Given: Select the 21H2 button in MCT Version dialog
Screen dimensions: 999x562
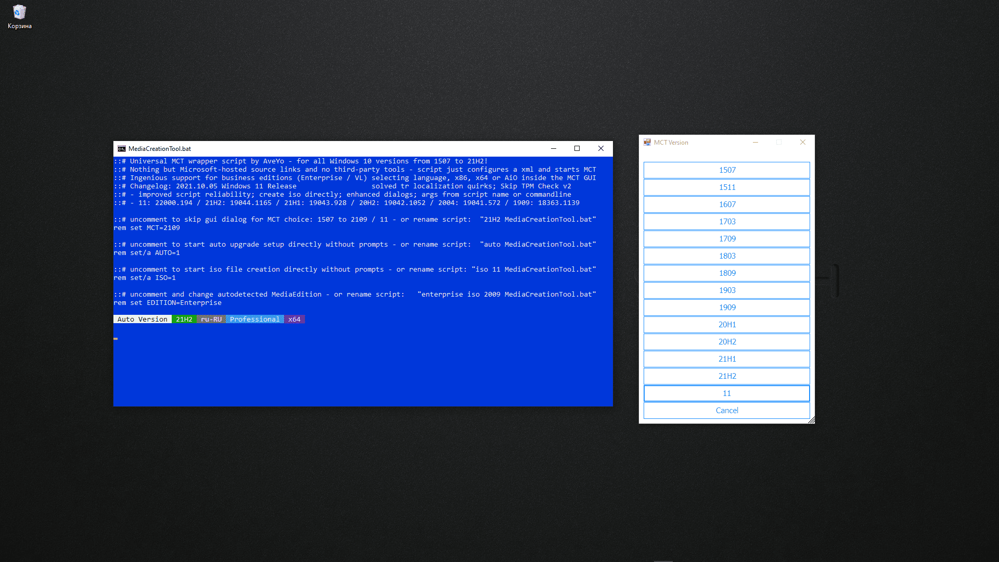Looking at the screenshot, I should tap(727, 376).
